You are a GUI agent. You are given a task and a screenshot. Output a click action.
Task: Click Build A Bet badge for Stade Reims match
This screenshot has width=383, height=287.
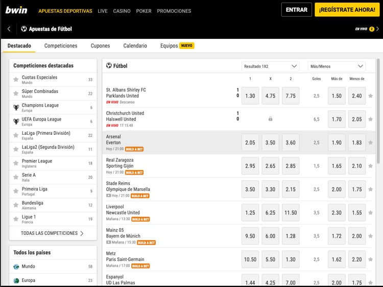click(x=140, y=196)
